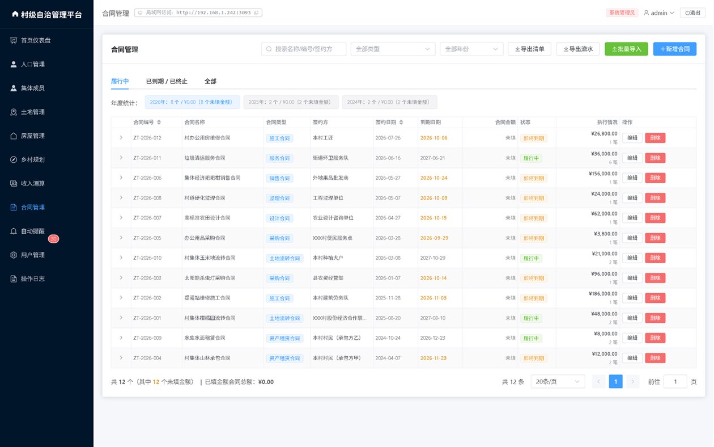This screenshot has width=714, height=447.
Task: Select pagination page 1 button
Action: pyautogui.click(x=615, y=382)
